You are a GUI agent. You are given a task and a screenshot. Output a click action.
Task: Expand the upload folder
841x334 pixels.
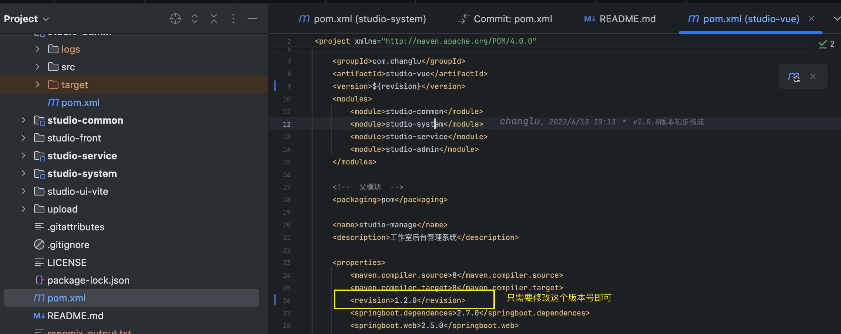click(x=23, y=209)
